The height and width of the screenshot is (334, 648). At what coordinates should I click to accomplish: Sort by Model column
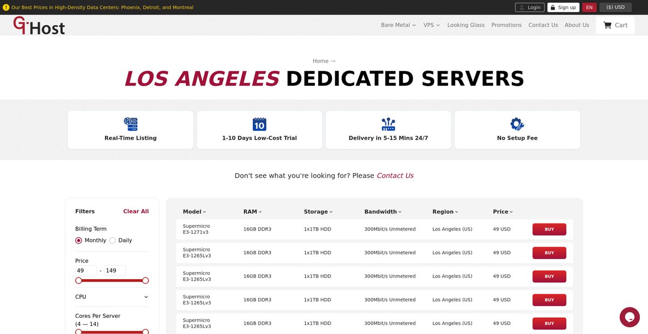click(x=194, y=212)
